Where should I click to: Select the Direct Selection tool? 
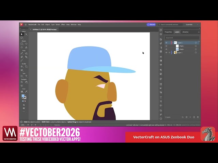tap(26, 34)
